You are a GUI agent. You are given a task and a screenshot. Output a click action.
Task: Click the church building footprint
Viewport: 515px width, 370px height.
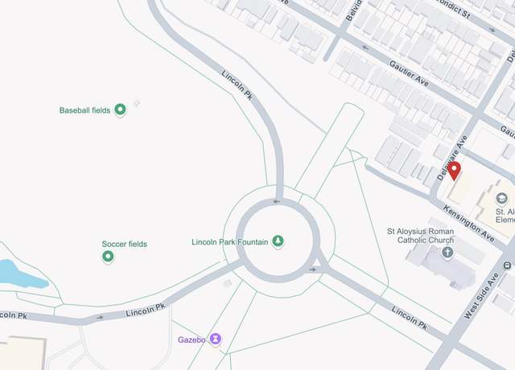(442, 265)
